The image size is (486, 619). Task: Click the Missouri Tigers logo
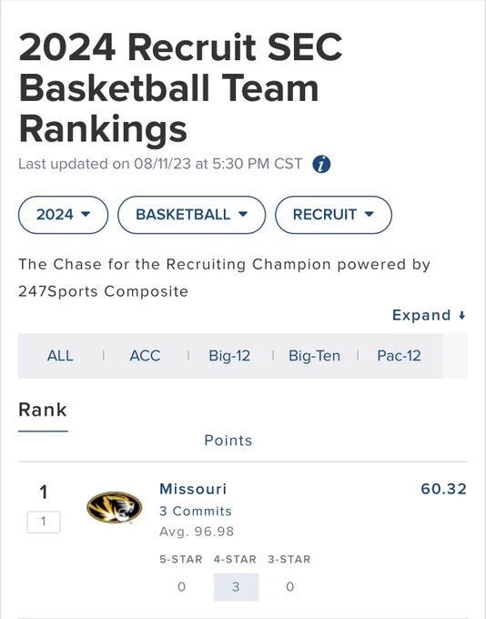(115, 507)
